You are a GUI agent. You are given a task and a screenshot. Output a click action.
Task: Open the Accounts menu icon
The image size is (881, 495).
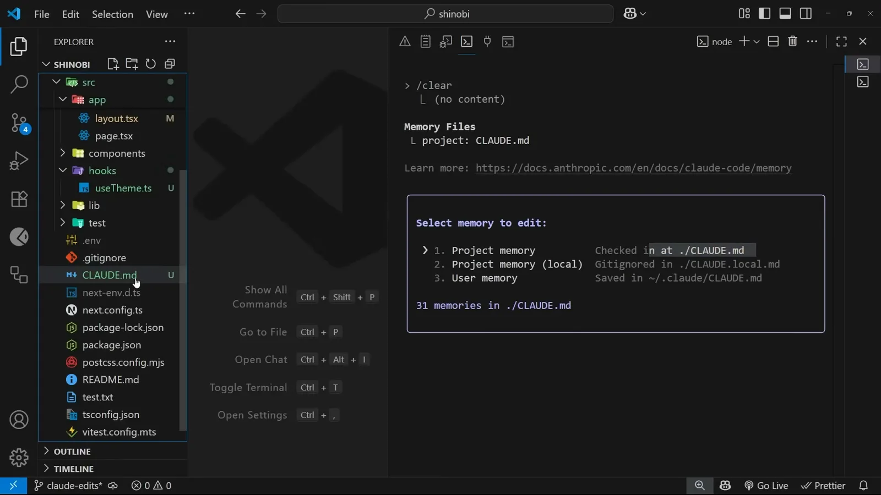click(x=19, y=420)
